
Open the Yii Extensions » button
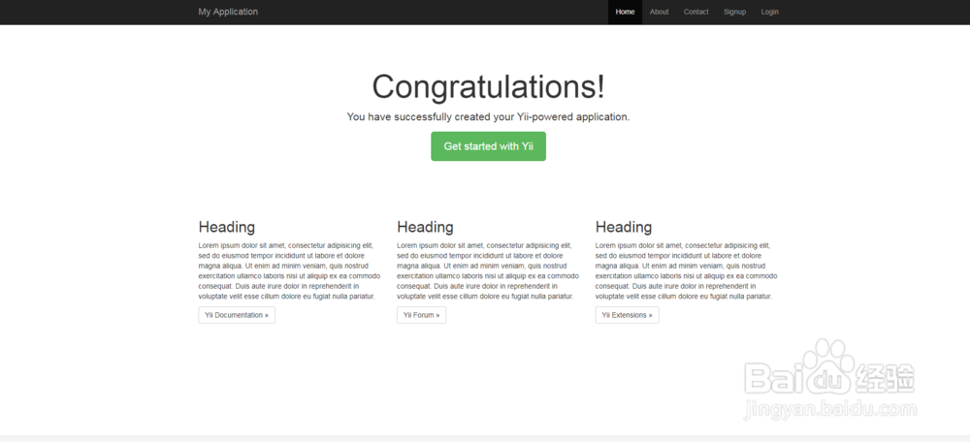627,315
